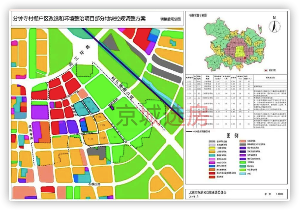
Task: Click the 本次控规调整区域 line legend entry
Action: pyautogui.click(x=198, y=132)
